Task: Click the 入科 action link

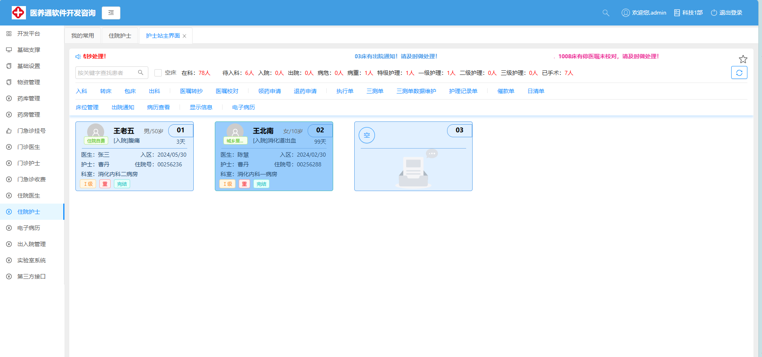Action: (81, 91)
